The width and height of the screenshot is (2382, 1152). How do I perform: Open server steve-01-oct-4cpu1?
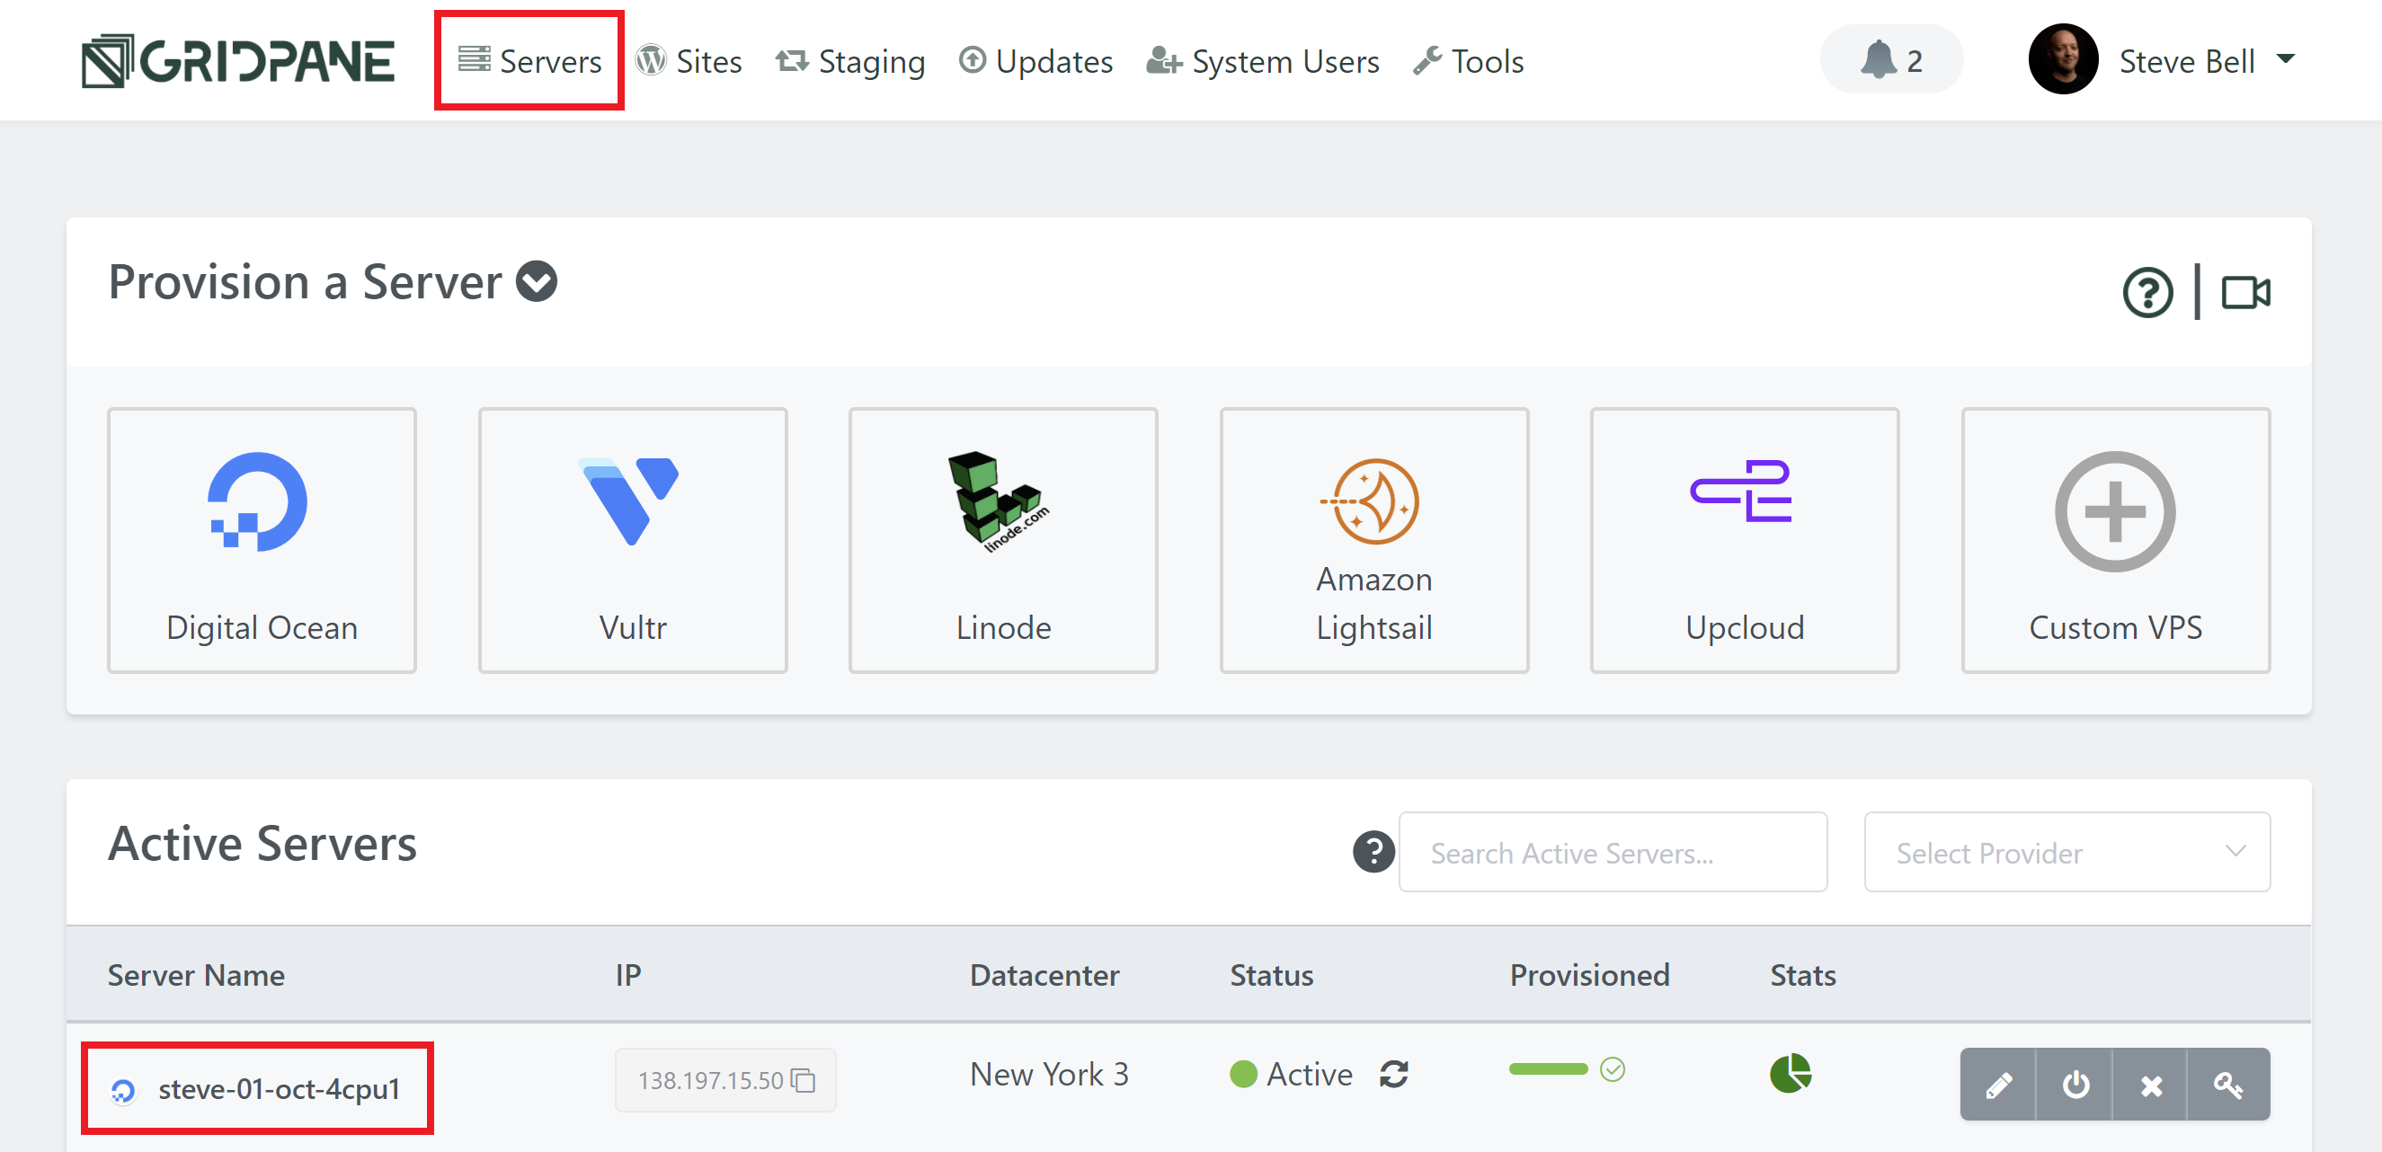pyautogui.click(x=279, y=1089)
